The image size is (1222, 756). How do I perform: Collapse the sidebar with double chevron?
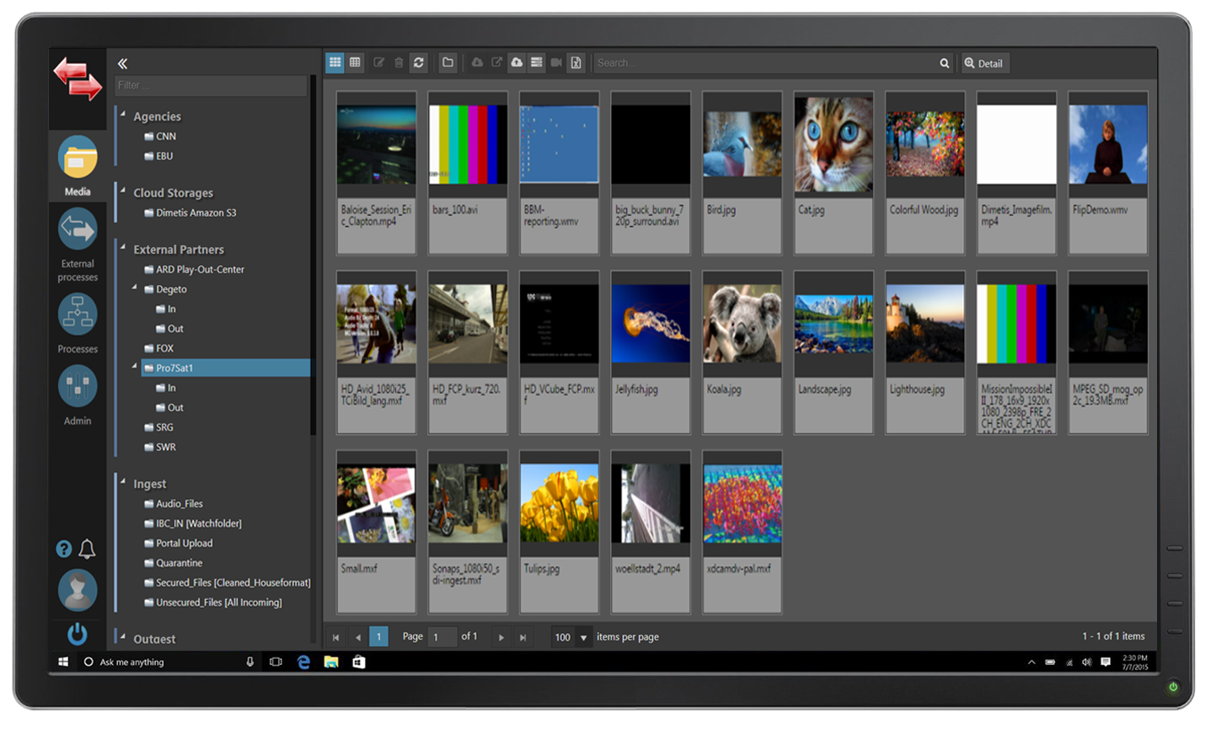[x=123, y=63]
